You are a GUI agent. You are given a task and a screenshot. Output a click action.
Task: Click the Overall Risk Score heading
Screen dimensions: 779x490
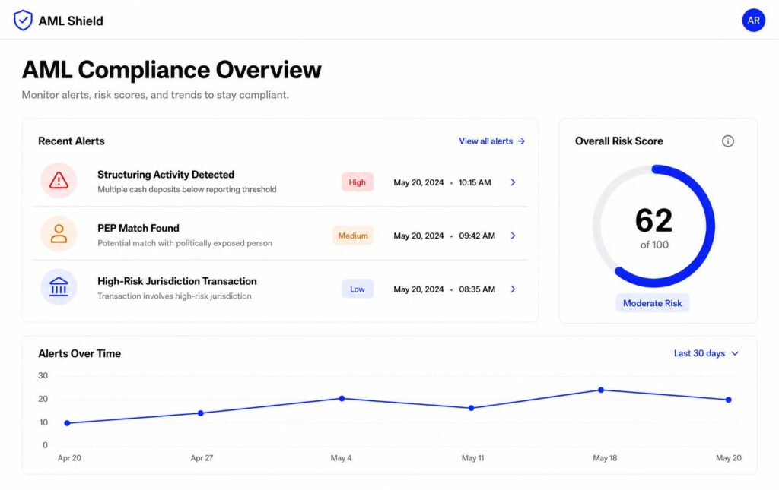[619, 141]
